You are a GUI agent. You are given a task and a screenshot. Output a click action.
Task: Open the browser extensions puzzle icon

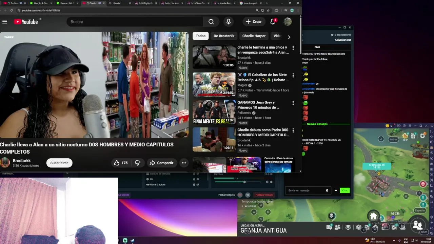(277, 11)
